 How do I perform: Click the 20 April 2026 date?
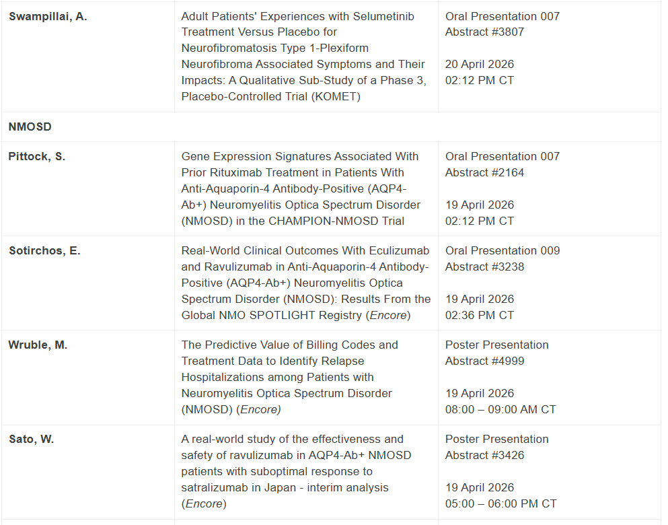pyautogui.click(x=480, y=64)
